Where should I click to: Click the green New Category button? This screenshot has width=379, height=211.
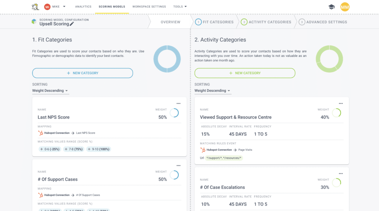(x=245, y=73)
